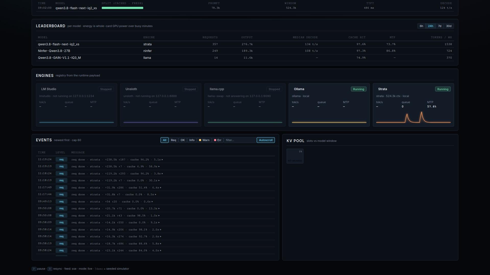Viewport: 490px width, 275px height.
Task: Select the qwen3.8-flash-next-iq2_xs leaderboard row
Action: (x=245, y=44)
